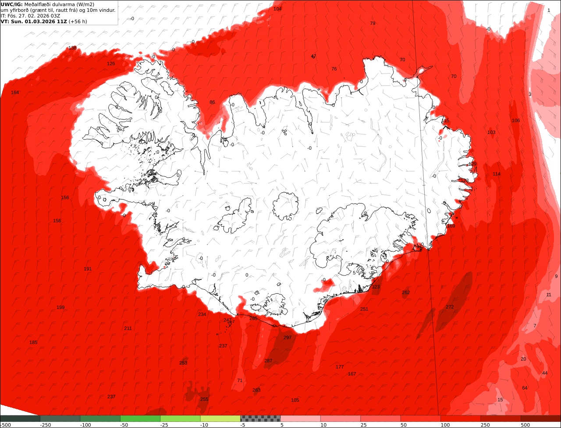
Task: Click the flux value 104 at the top
Action: pos(277,9)
